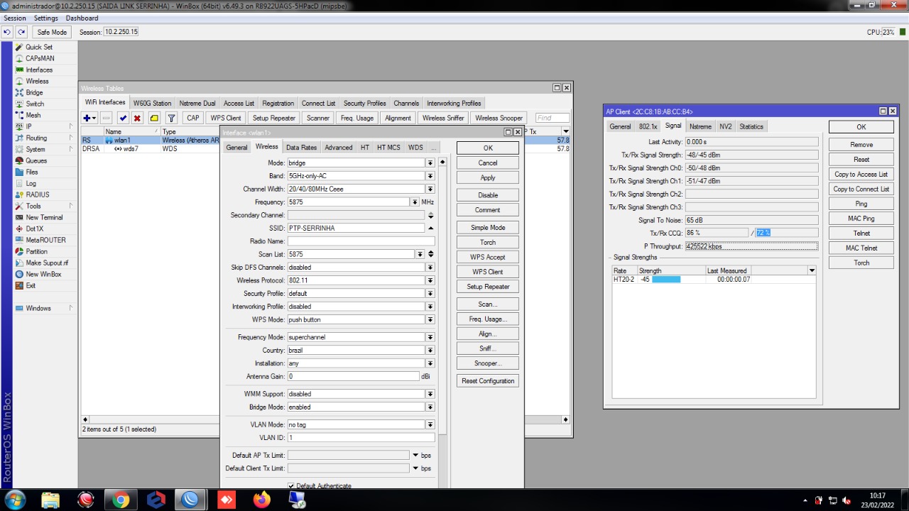The height and width of the screenshot is (511, 909).
Task: Click the red X disable icon
Action: pos(137,118)
